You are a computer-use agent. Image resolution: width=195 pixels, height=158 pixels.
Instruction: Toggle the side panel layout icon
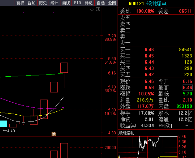[x=98, y=9]
